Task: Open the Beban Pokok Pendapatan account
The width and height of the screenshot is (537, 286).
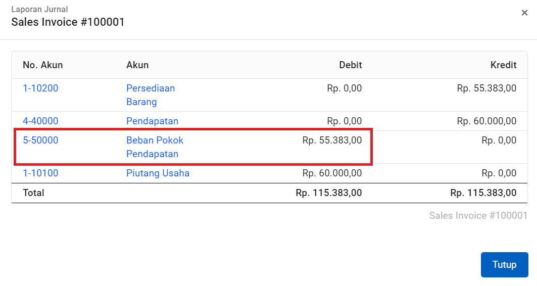Action: click(x=155, y=147)
